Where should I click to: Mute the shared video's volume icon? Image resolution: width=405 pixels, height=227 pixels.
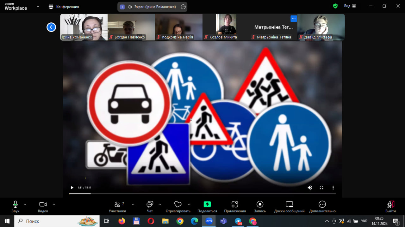click(310, 188)
